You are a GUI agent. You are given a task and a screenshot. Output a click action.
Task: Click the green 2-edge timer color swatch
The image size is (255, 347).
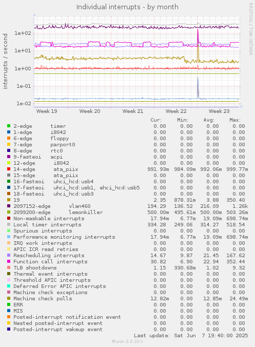point(9,126)
